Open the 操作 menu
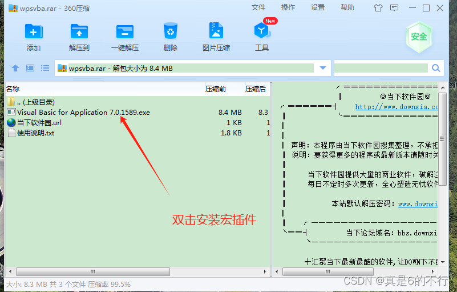Screen dimensions: 457x292 pyautogui.click(x=288, y=7)
